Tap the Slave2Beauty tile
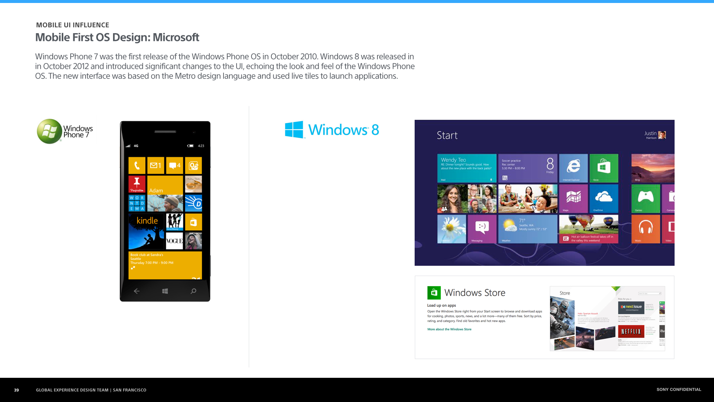 click(175, 222)
